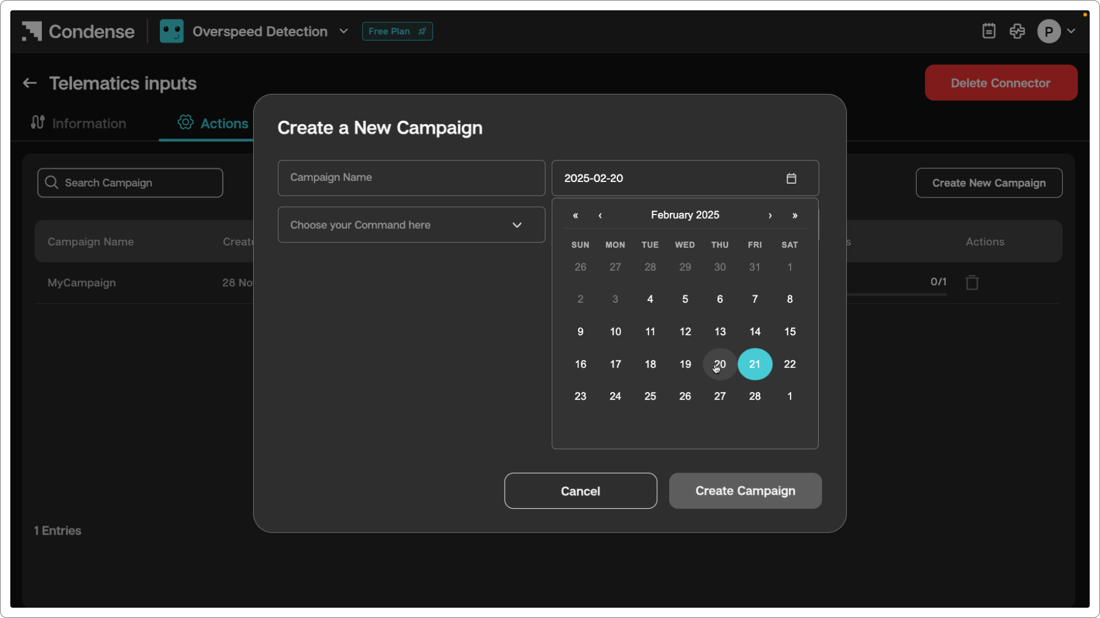Image resolution: width=1100 pixels, height=618 pixels.
Task: Expand the Choose your Command dropdown
Action: 411,225
